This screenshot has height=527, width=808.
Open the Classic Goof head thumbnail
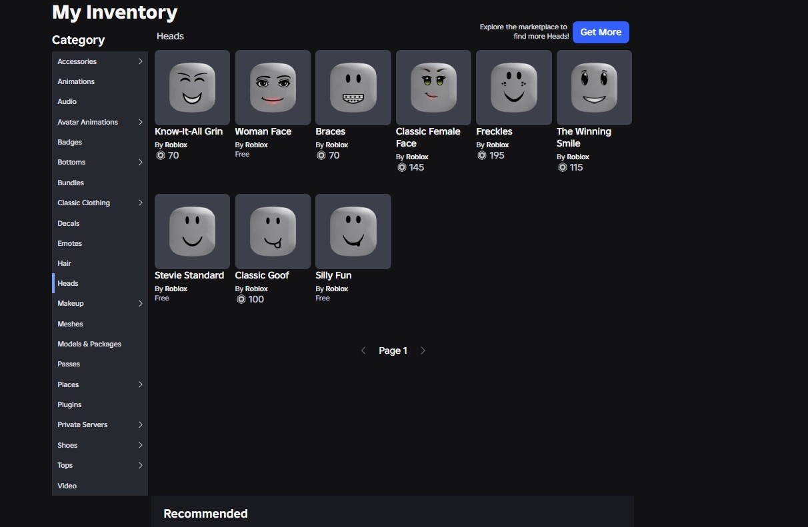pos(273,231)
